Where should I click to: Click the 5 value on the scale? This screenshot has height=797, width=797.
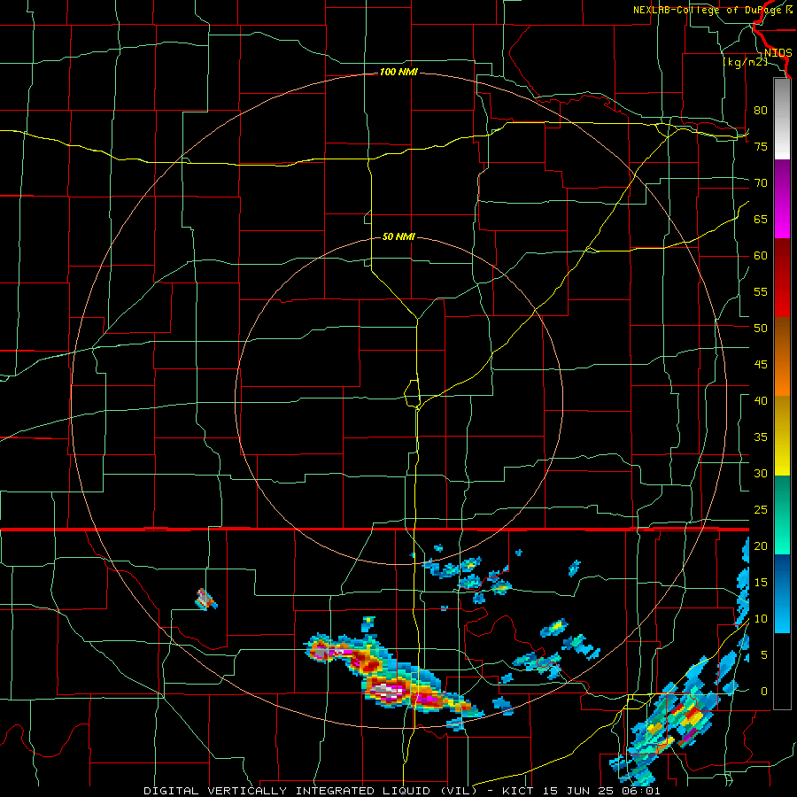pyautogui.click(x=764, y=655)
